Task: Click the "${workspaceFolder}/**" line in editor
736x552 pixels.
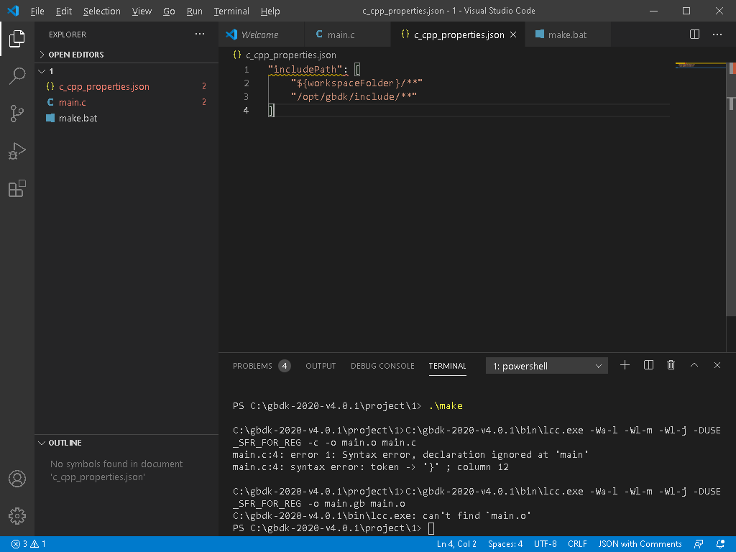Action: 356,83
